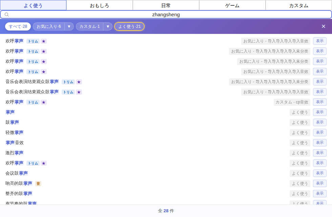This screenshot has width=332, height=217.
Task: Open the カスタム tab
Action: [299, 5]
